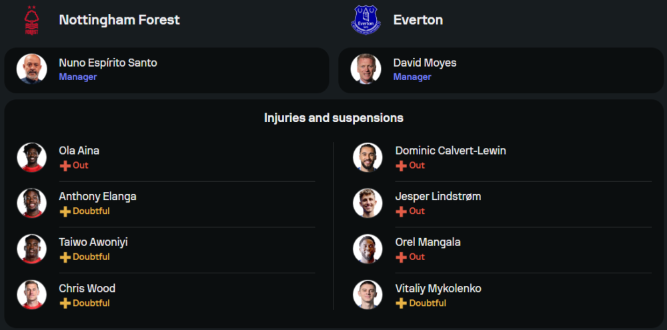Select Taiwo Awoniyi's player avatar
The image size is (667, 330).
click(x=32, y=249)
